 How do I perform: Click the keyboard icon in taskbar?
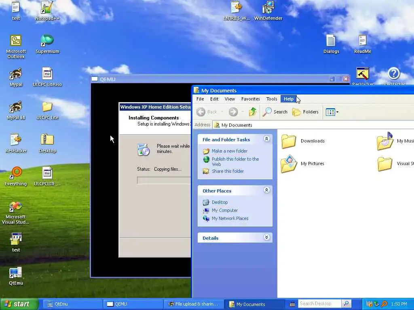(x=292, y=304)
